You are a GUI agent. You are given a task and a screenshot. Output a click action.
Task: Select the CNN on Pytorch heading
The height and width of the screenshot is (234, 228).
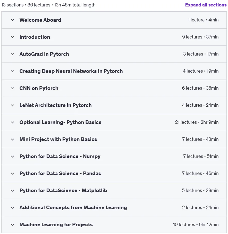(39, 88)
